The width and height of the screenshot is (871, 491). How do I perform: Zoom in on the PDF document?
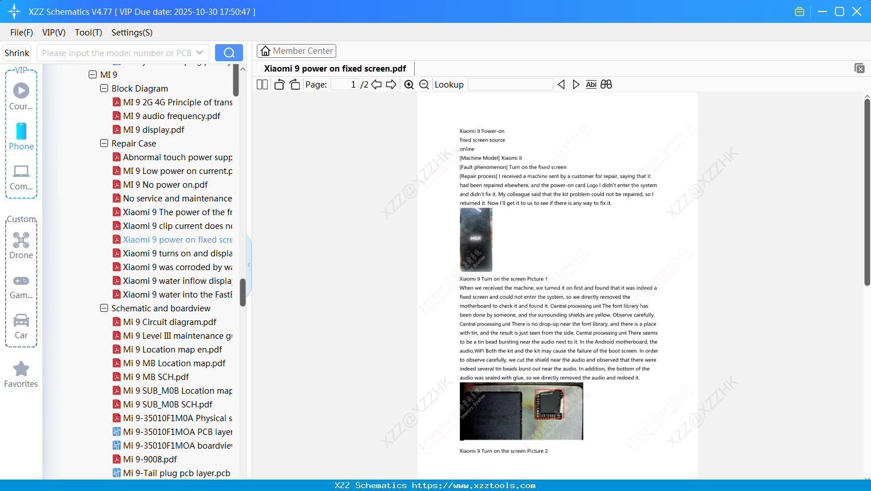(x=409, y=85)
